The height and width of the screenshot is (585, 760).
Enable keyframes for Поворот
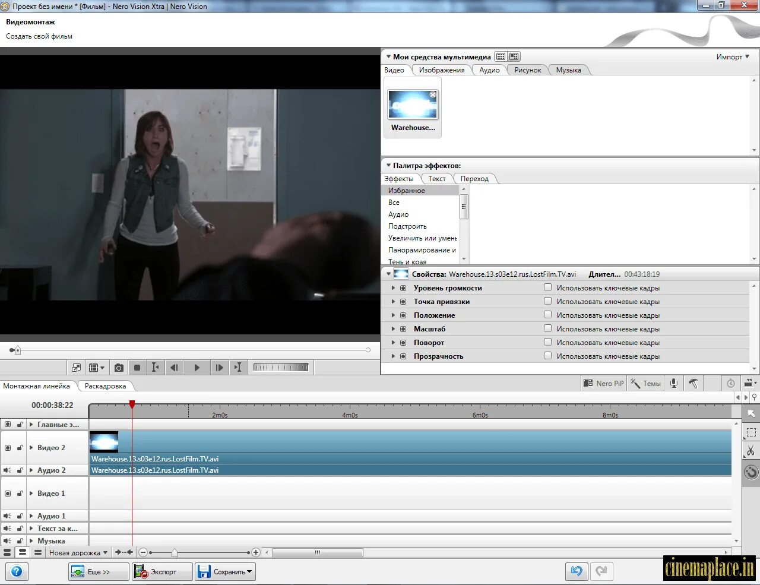coord(547,342)
